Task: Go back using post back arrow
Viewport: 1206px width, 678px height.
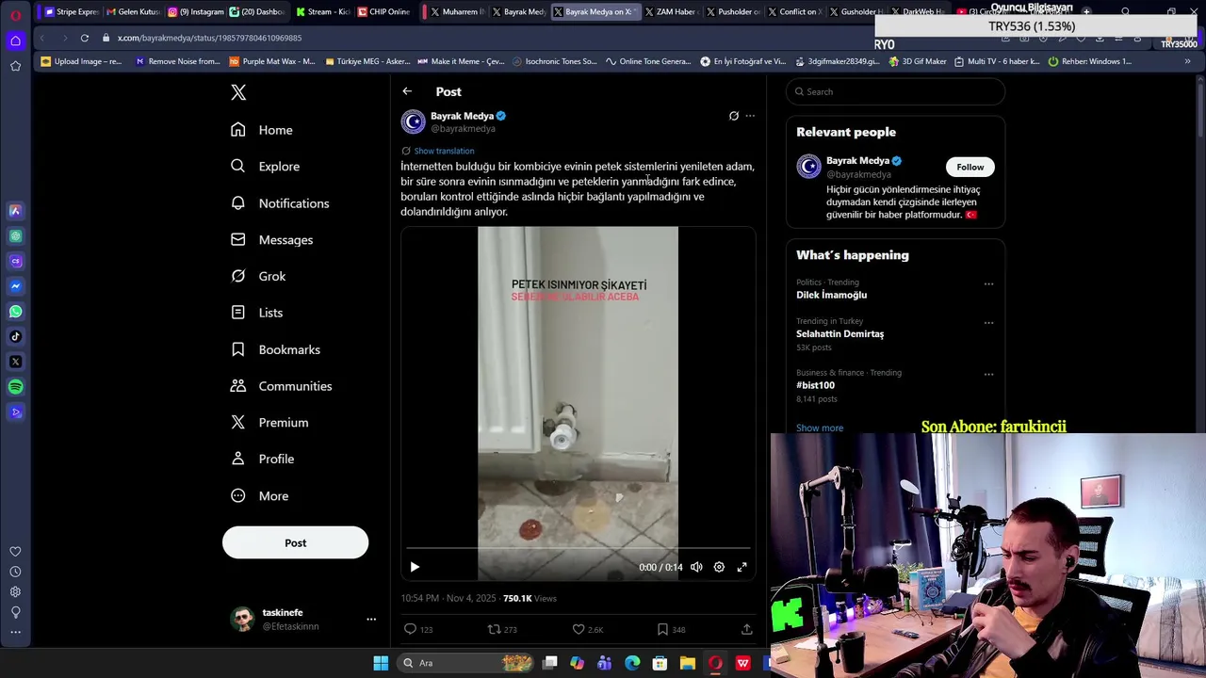Action: coord(407,91)
